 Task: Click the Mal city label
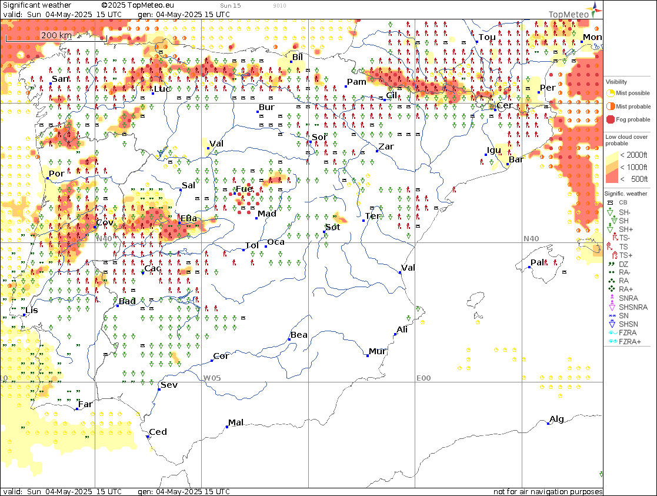tap(235, 422)
